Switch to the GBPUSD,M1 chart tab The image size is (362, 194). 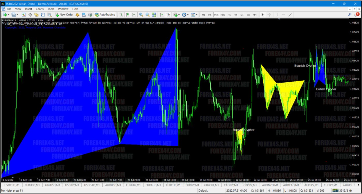point(52,185)
